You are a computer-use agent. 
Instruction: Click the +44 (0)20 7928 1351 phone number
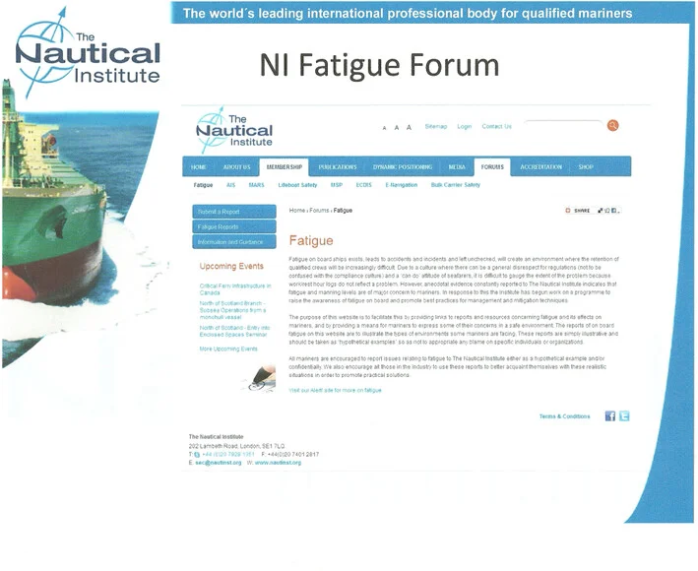[x=228, y=455]
